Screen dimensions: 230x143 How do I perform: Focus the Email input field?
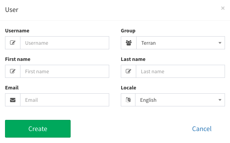pos(65,100)
